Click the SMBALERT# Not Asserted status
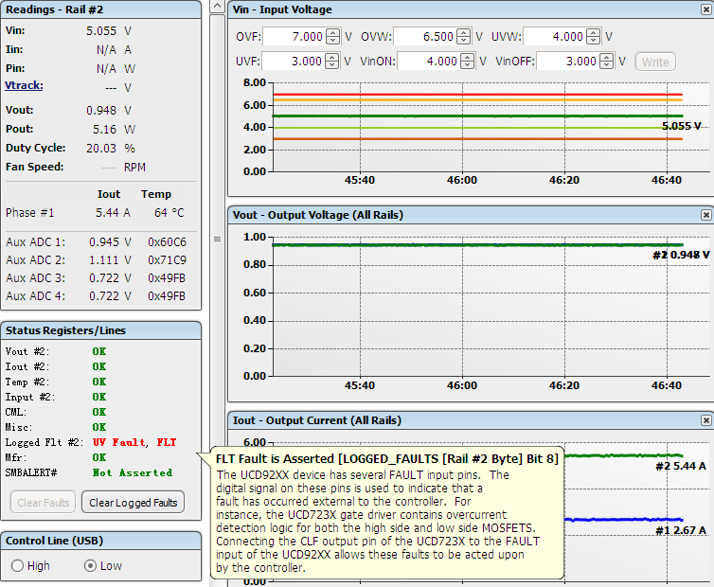 coord(133,472)
